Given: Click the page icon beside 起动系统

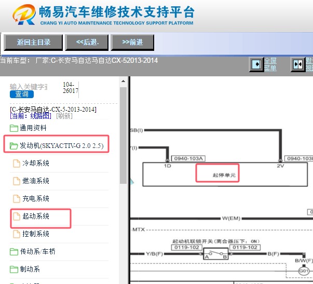Looking at the screenshot, I should tap(17, 217).
